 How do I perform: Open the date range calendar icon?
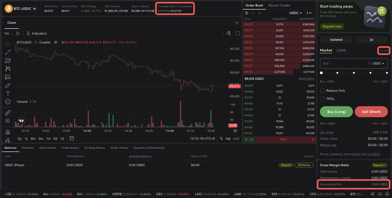pyautogui.click(x=72, y=138)
